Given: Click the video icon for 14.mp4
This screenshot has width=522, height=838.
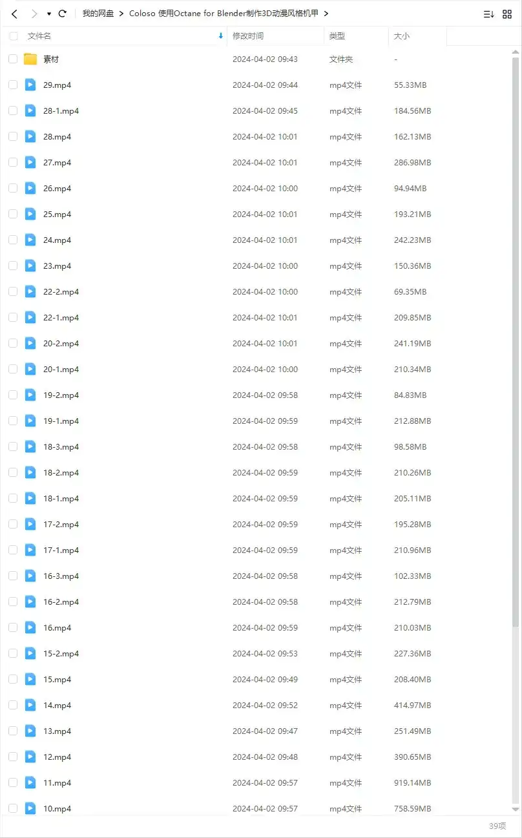Looking at the screenshot, I should pos(30,706).
